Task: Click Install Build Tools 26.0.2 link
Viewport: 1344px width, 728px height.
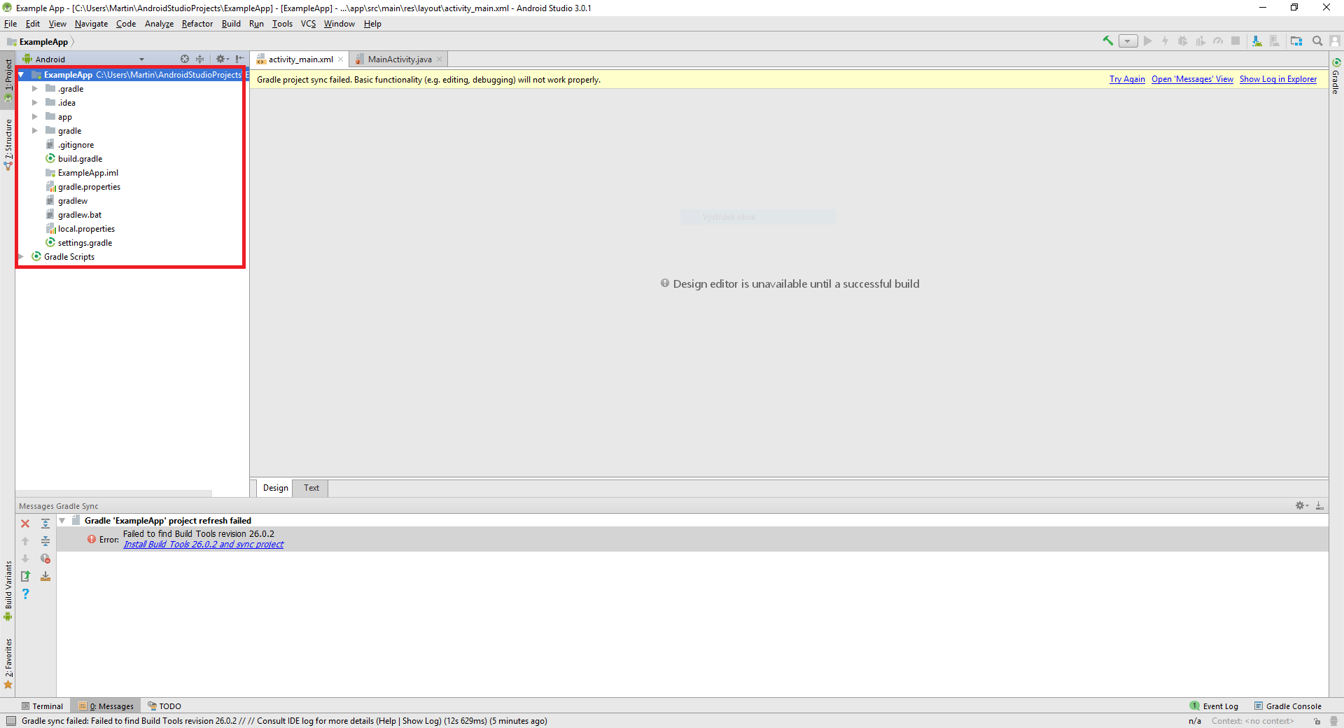Action: tap(204, 545)
